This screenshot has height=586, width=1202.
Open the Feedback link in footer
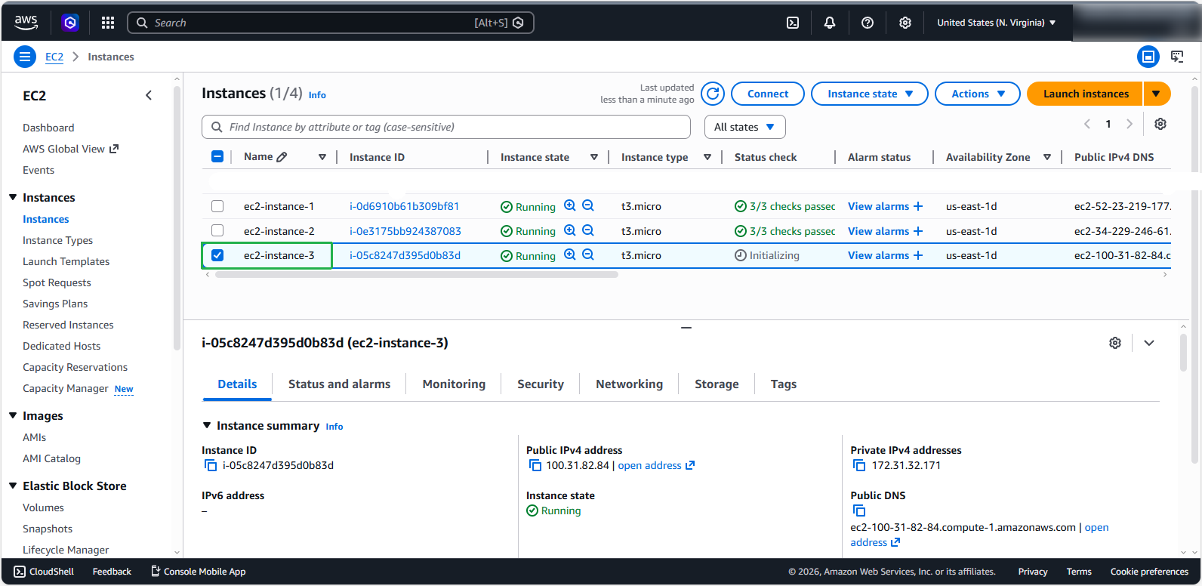point(112,572)
